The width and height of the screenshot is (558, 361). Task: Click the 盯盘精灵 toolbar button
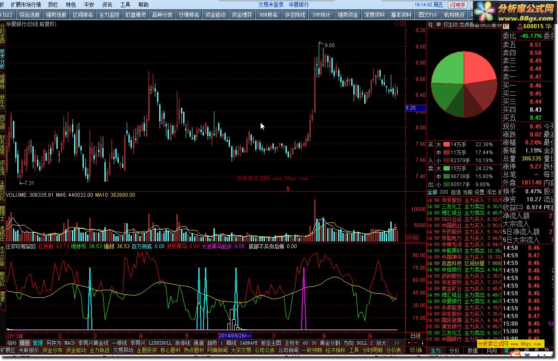pyautogui.click(x=136, y=15)
